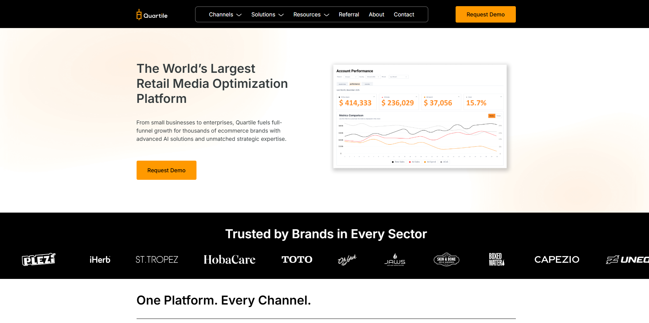The width and height of the screenshot is (649, 323).
Task: Open the Resources dropdown menu
Action: point(311,15)
